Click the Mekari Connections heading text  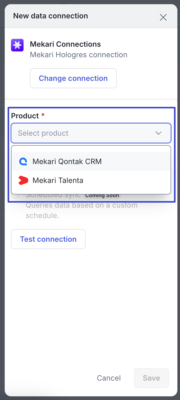coord(65,44)
